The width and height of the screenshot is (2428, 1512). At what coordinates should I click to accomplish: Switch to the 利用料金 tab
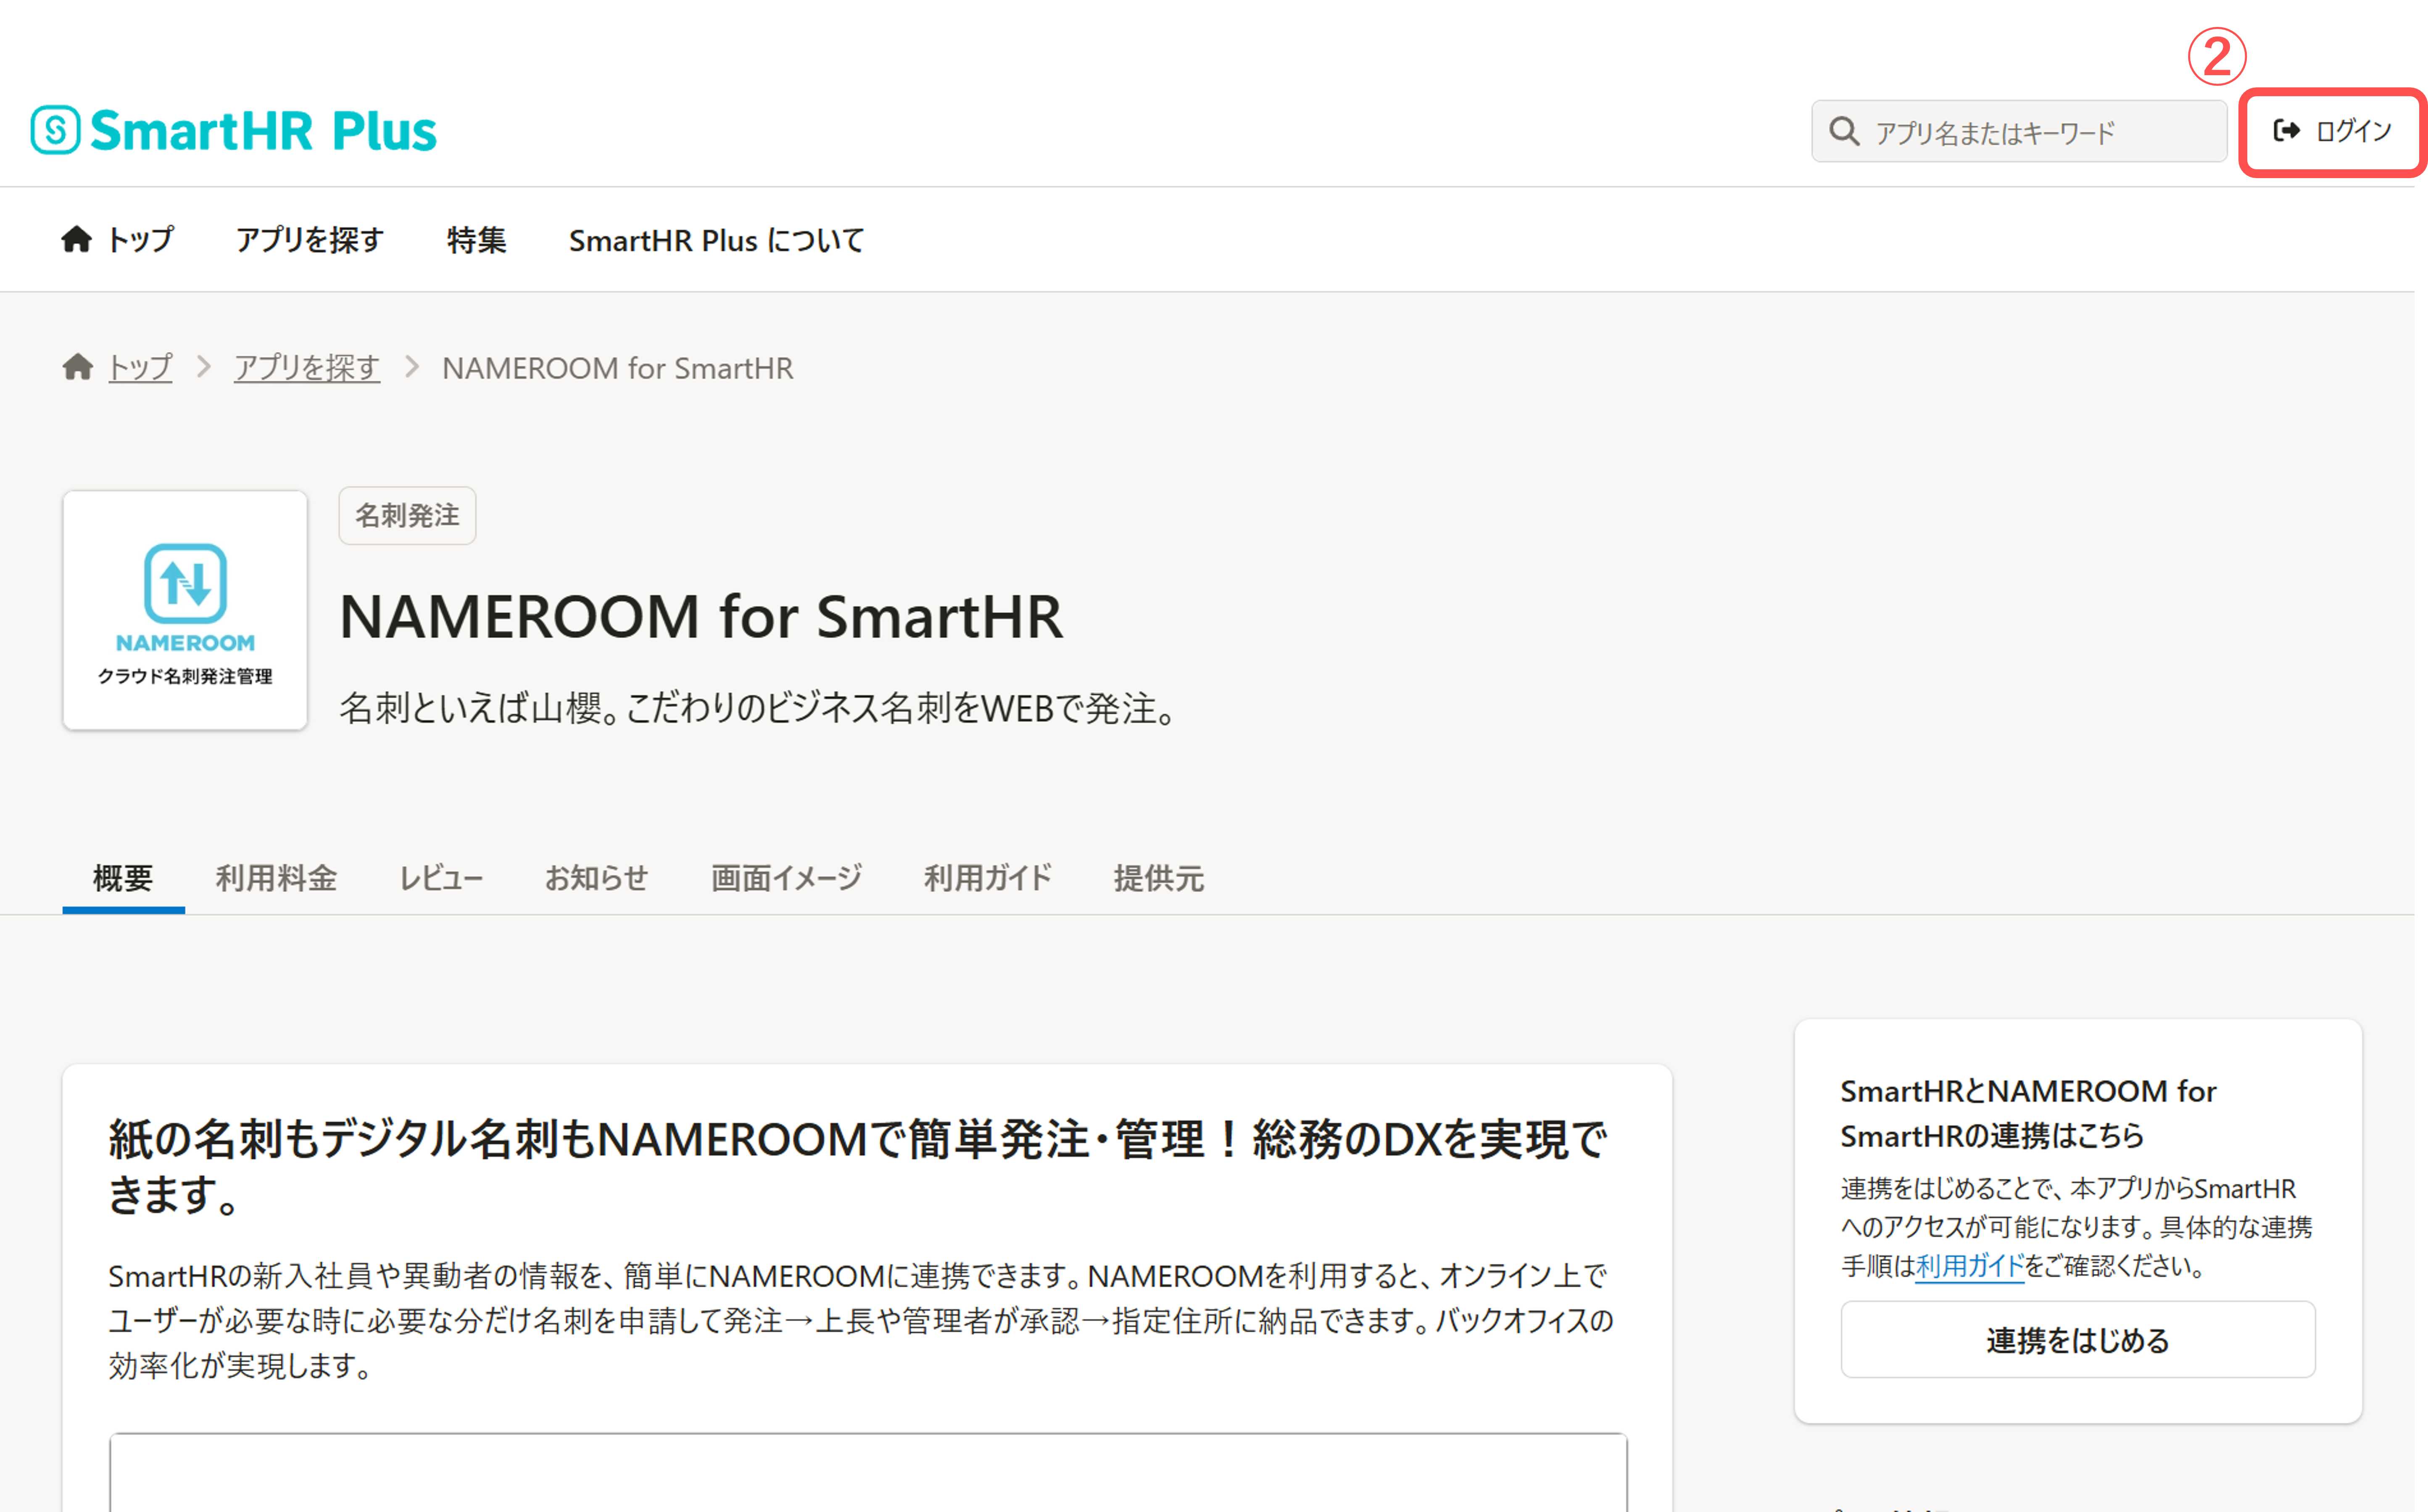[276, 878]
